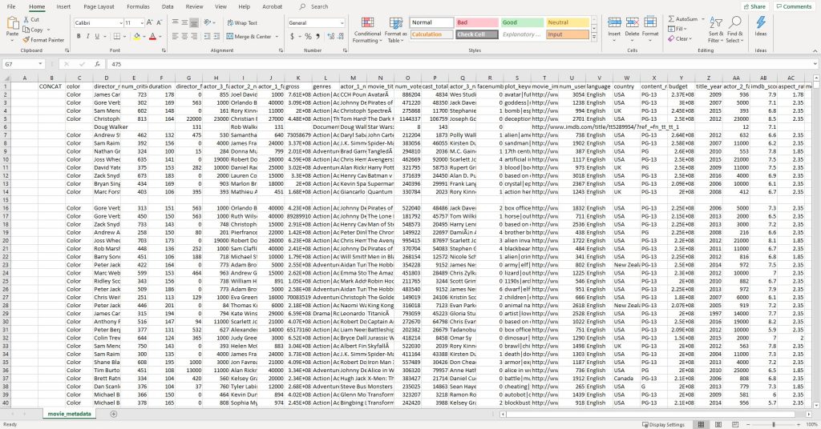
Task: Click the Share button
Action: 754,6
